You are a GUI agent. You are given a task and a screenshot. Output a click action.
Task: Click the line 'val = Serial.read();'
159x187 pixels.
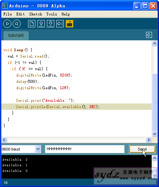pyautogui.click(x=28, y=56)
